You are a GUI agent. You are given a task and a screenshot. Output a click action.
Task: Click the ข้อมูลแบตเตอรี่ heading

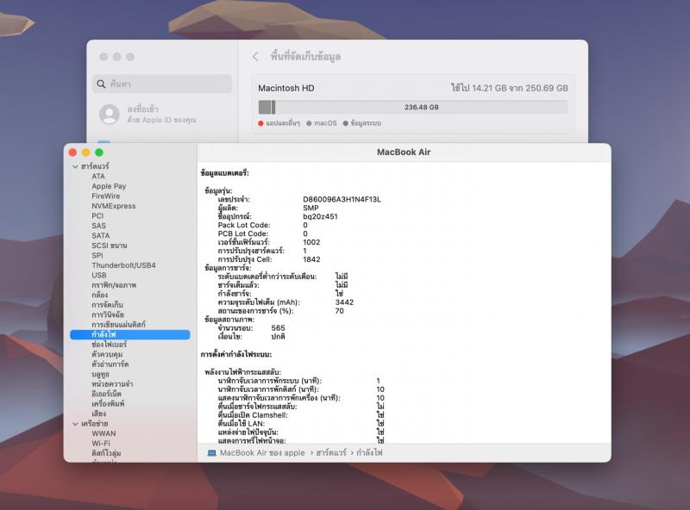[x=225, y=173]
